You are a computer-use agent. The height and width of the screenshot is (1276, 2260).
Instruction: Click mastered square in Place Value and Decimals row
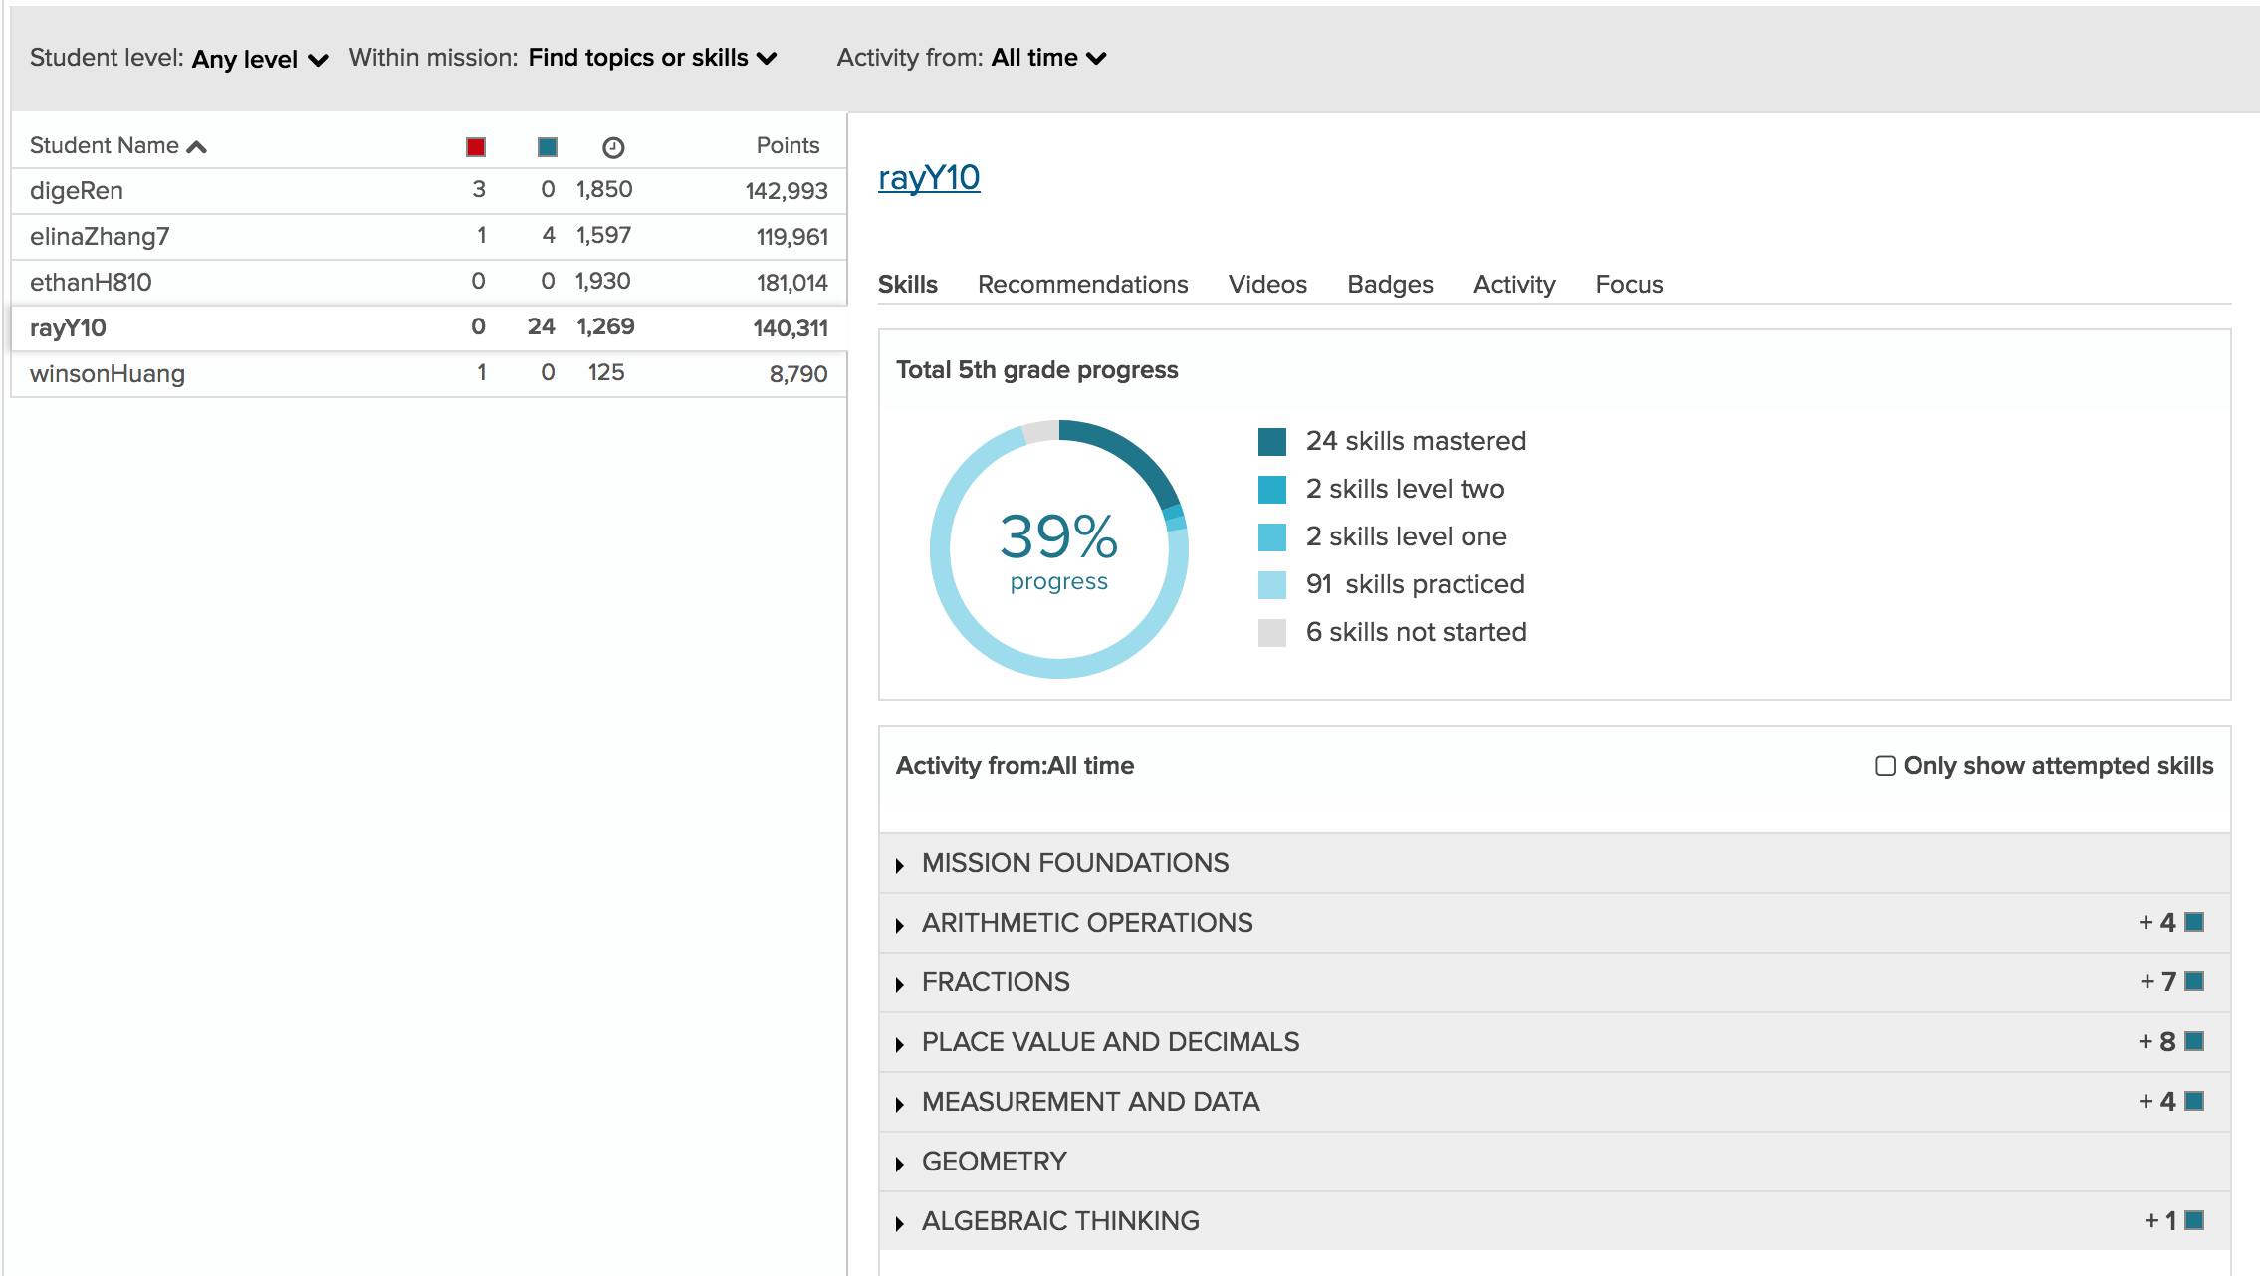(x=2194, y=1041)
